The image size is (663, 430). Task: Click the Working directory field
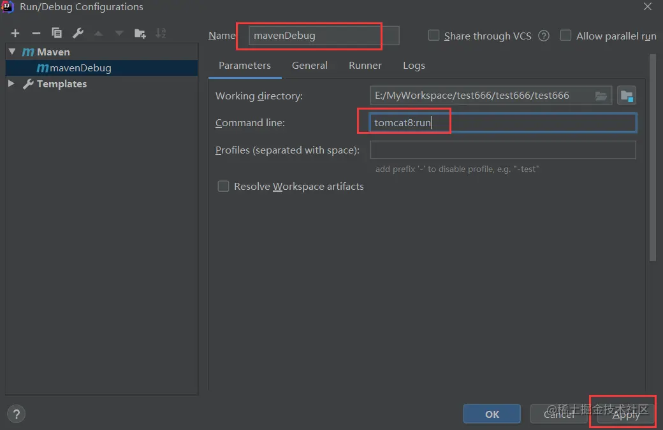click(x=491, y=96)
